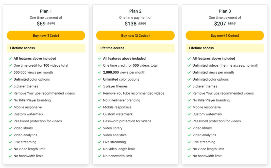The width and height of the screenshot is (271, 168).
Task: Click checkmark beside Unlimited videos lifetime access
Action: tap(189, 65)
